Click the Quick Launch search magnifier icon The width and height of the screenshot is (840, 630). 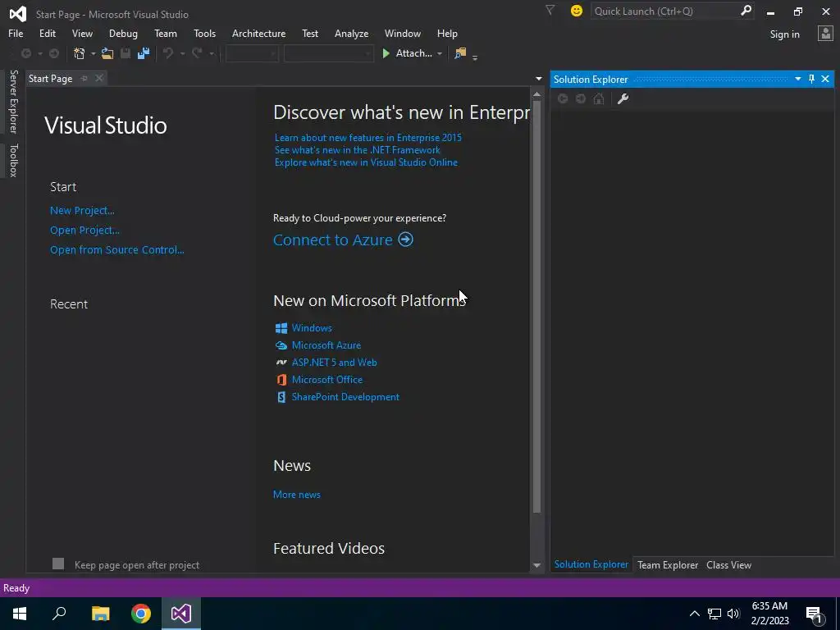(x=746, y=10)
